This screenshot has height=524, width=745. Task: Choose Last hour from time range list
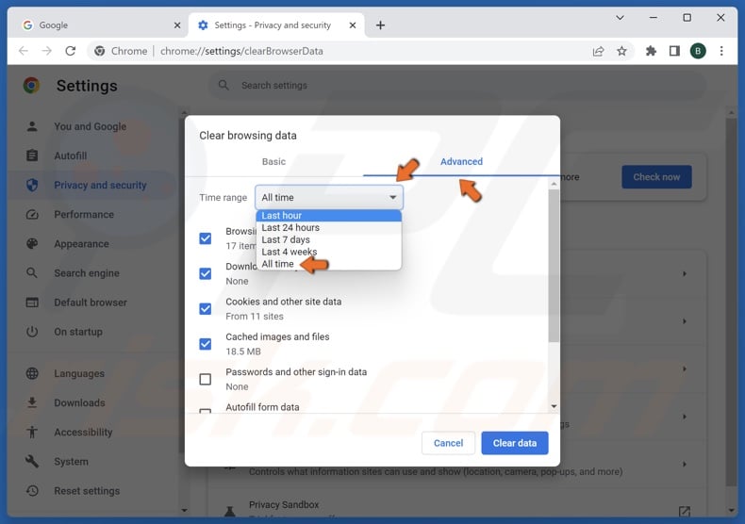coord(329,216)
